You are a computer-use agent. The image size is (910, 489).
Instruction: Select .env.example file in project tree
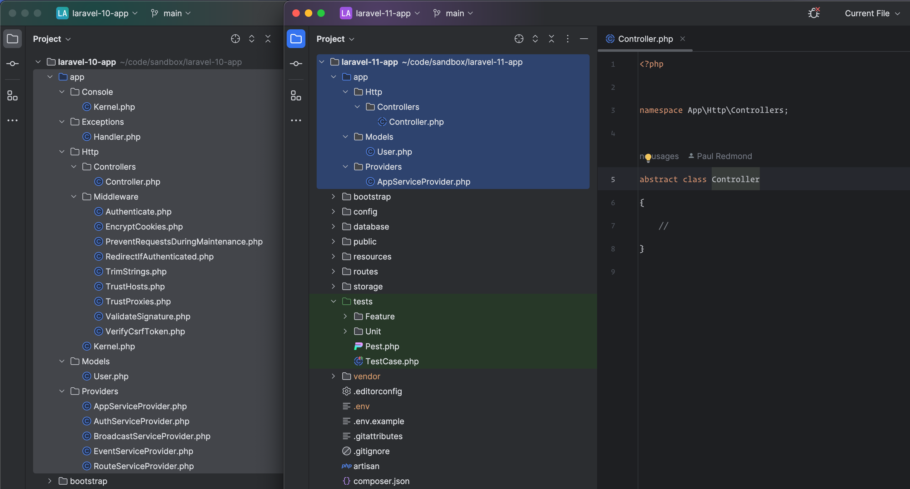pyautogui.click(x=373, y=421)
